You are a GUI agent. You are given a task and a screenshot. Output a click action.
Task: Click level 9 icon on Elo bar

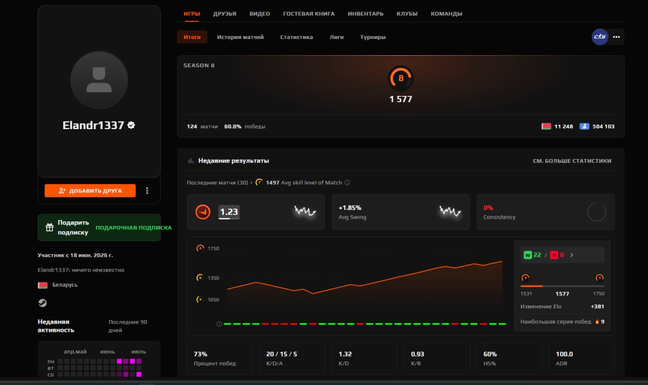click(x=599, y=278)
